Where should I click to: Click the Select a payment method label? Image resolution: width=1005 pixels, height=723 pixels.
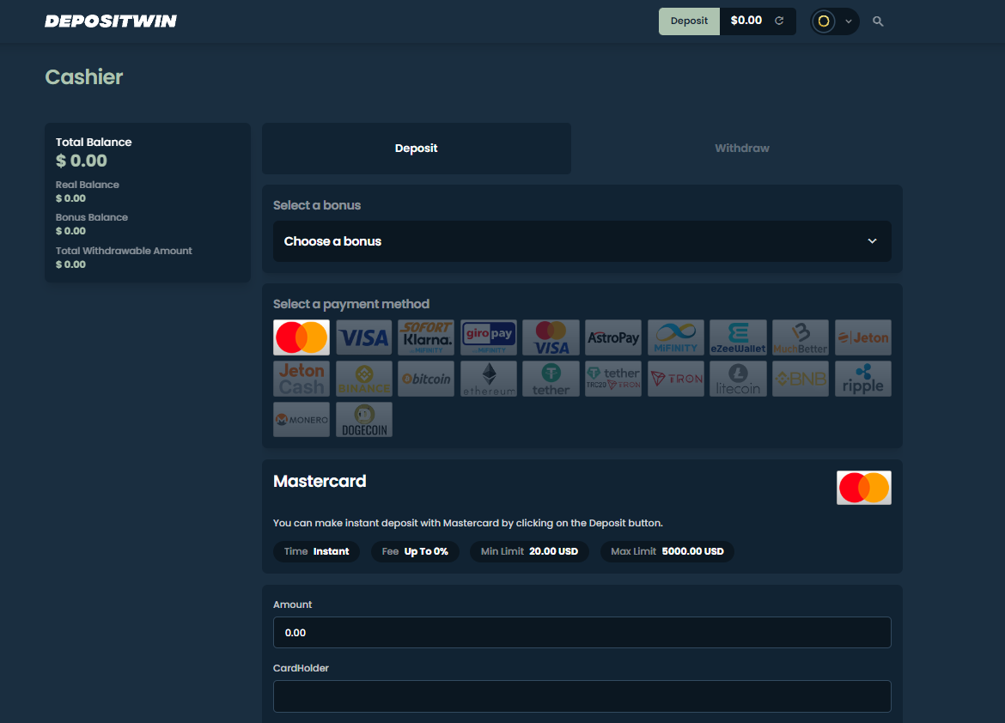pyautogui.click(x=351, y=304)
